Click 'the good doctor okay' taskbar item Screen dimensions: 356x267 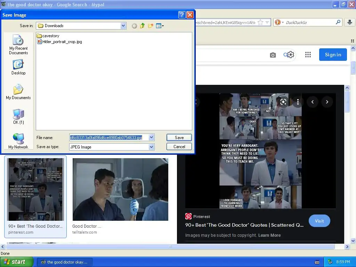coord(64,262)
